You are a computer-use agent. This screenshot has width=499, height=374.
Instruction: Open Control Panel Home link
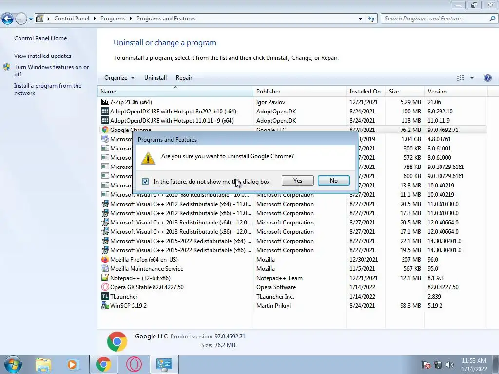tap(40, 38)
